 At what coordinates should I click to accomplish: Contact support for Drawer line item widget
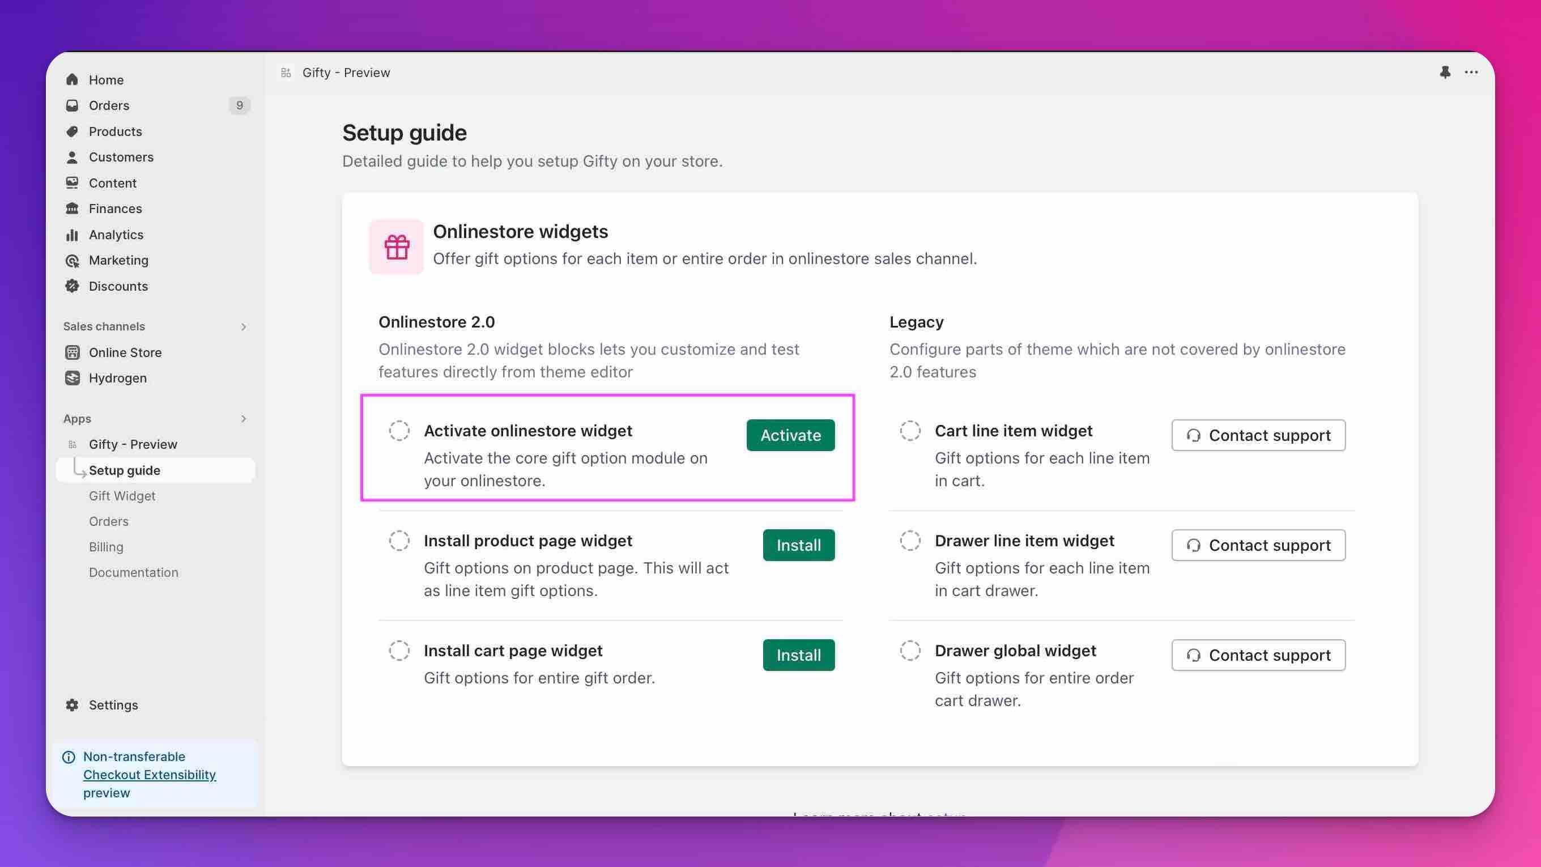1259,545
